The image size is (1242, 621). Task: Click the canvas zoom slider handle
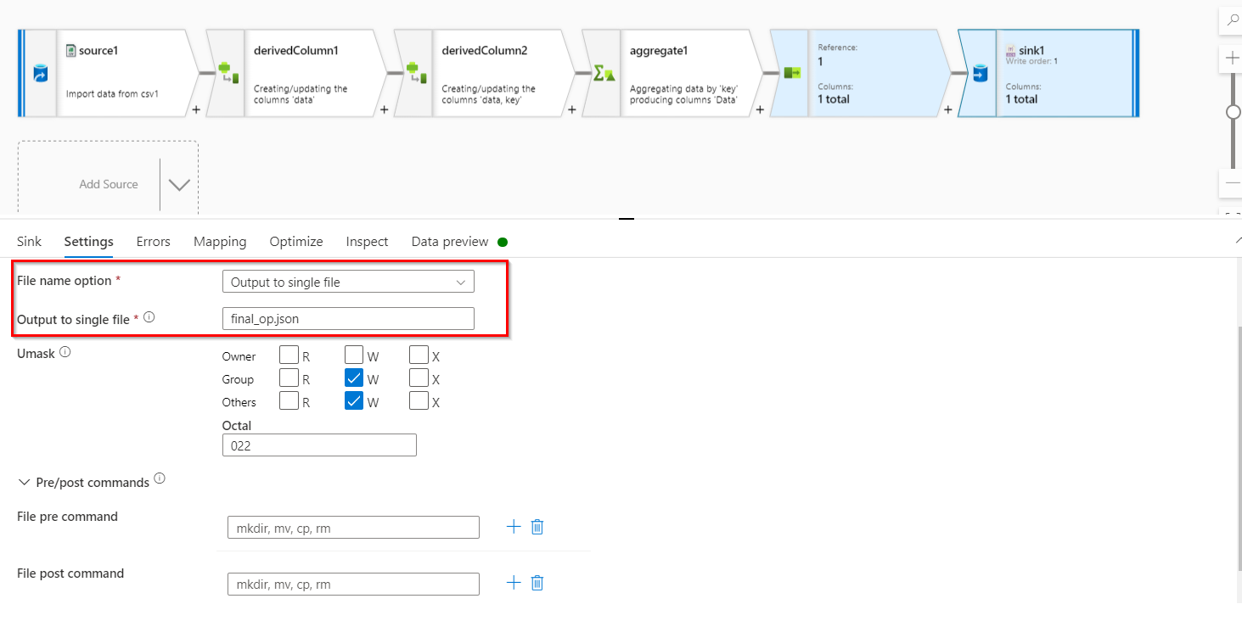(1234, 112)
